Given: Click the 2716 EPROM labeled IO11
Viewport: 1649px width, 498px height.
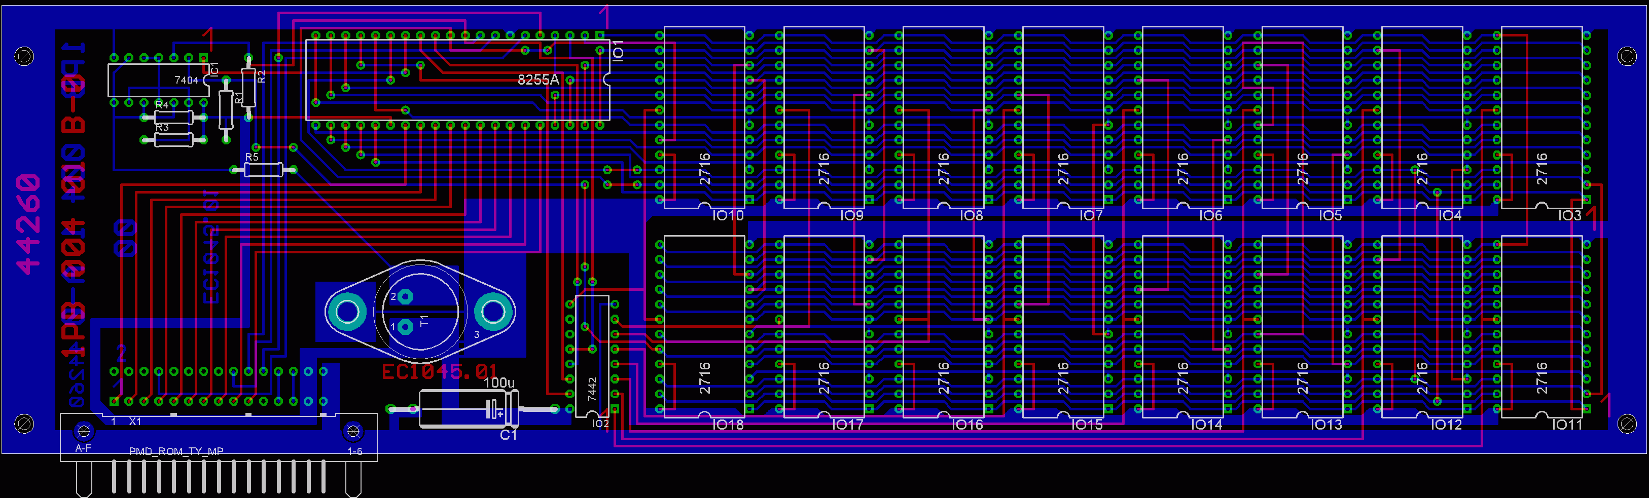Looking at the screenshot, I should [1541, 326].
